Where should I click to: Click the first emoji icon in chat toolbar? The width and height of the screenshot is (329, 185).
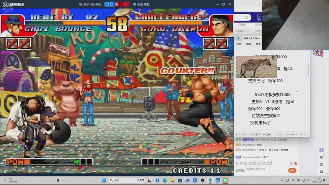[x=237, y=163]
